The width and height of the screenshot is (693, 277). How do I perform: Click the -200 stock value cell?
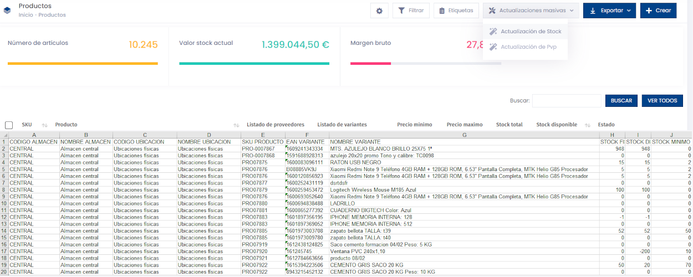tap(638, 251)
